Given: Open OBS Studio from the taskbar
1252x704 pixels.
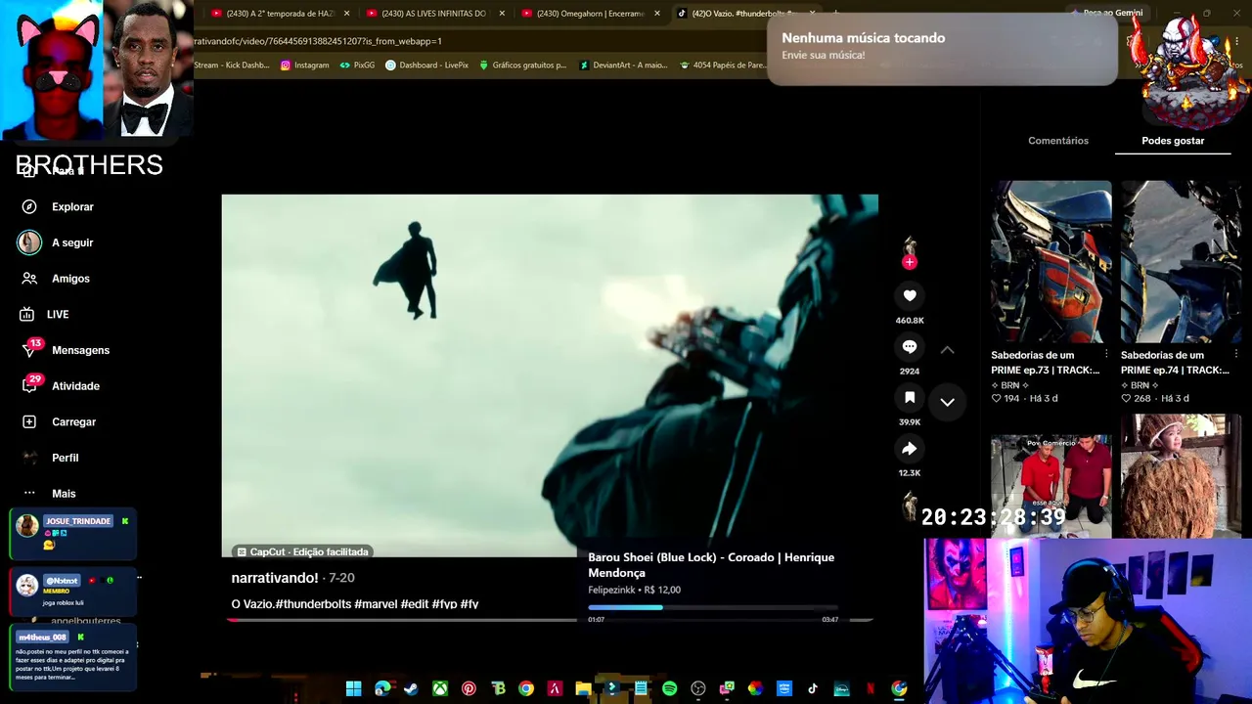Looking at the screenshot, I should pyautogui.click(x=698, y=688).
